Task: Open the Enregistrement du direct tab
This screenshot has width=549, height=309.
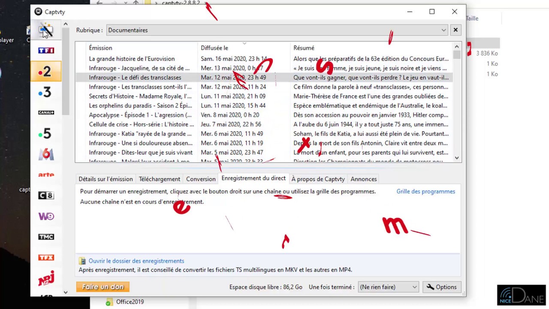Action: 253,178
